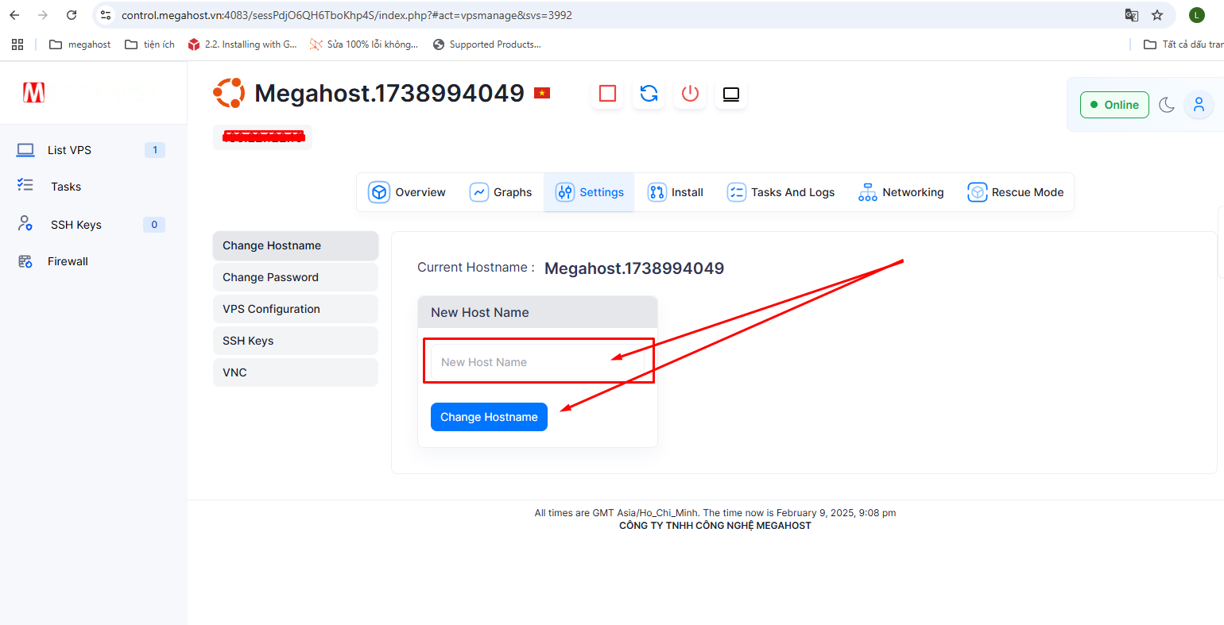This screenshot has height=625, width=1224.
Task: Open the VNC console monitor icon
Action: click(731, 94)
